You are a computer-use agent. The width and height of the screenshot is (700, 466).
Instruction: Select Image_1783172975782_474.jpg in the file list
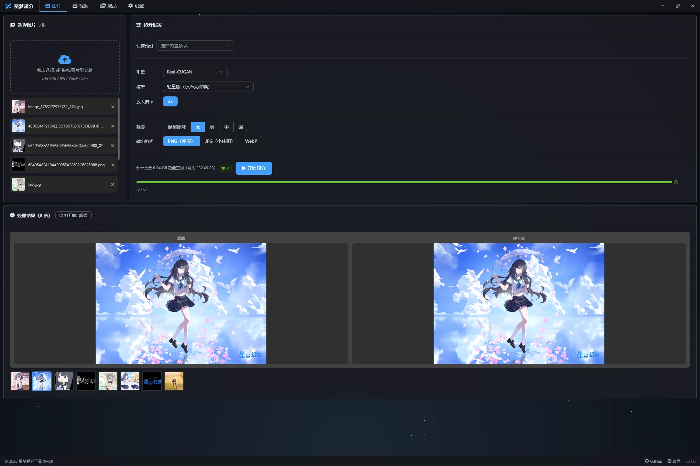pyautogui.click(x=64, y=107)
